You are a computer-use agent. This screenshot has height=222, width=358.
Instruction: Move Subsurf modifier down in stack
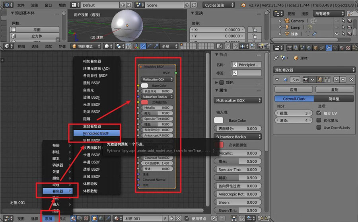(343, 80)
